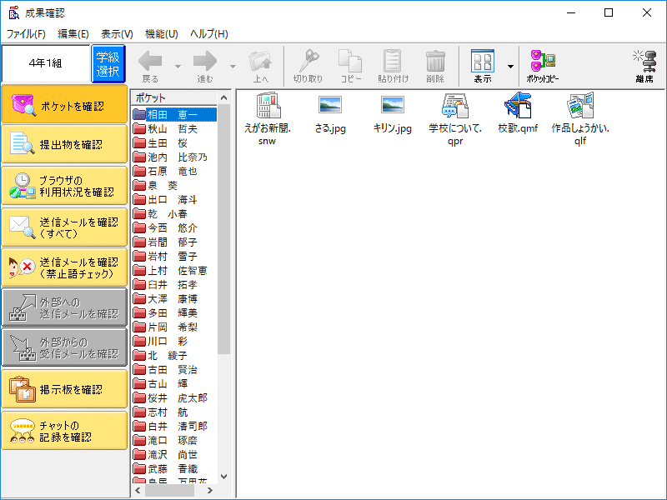
Task: Expand the 表示 view options dropdown
Action: click(x=510, y=67)
